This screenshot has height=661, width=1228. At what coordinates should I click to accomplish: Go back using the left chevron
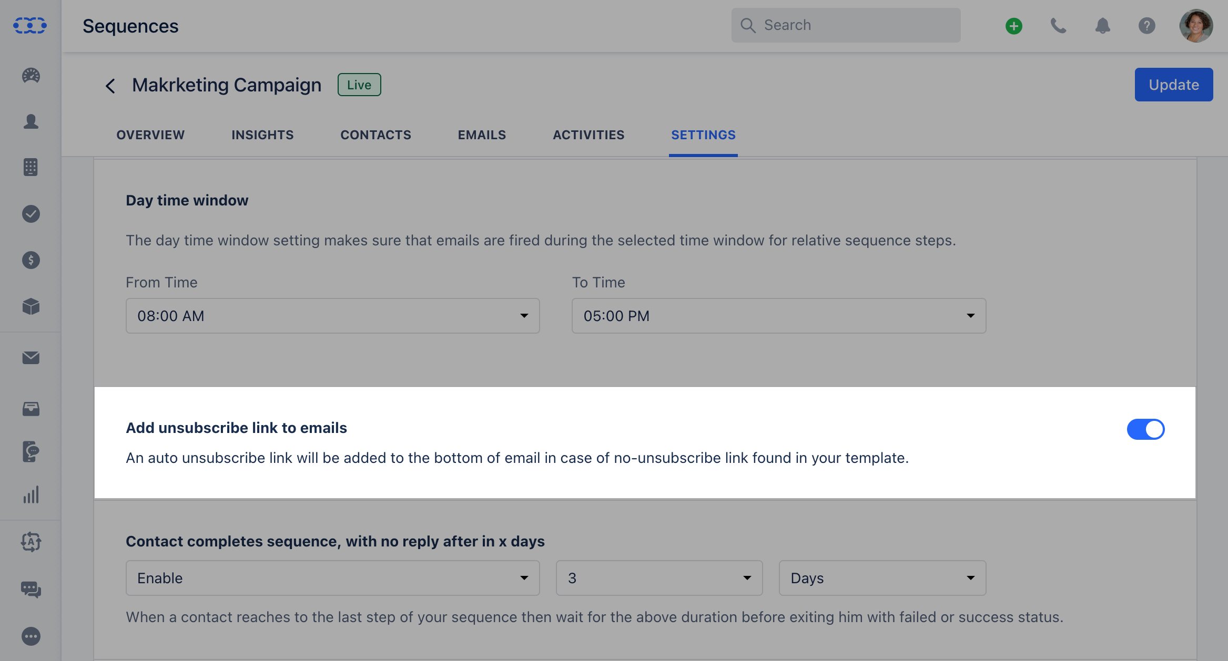pyautogui.click(x=110, y=86)
